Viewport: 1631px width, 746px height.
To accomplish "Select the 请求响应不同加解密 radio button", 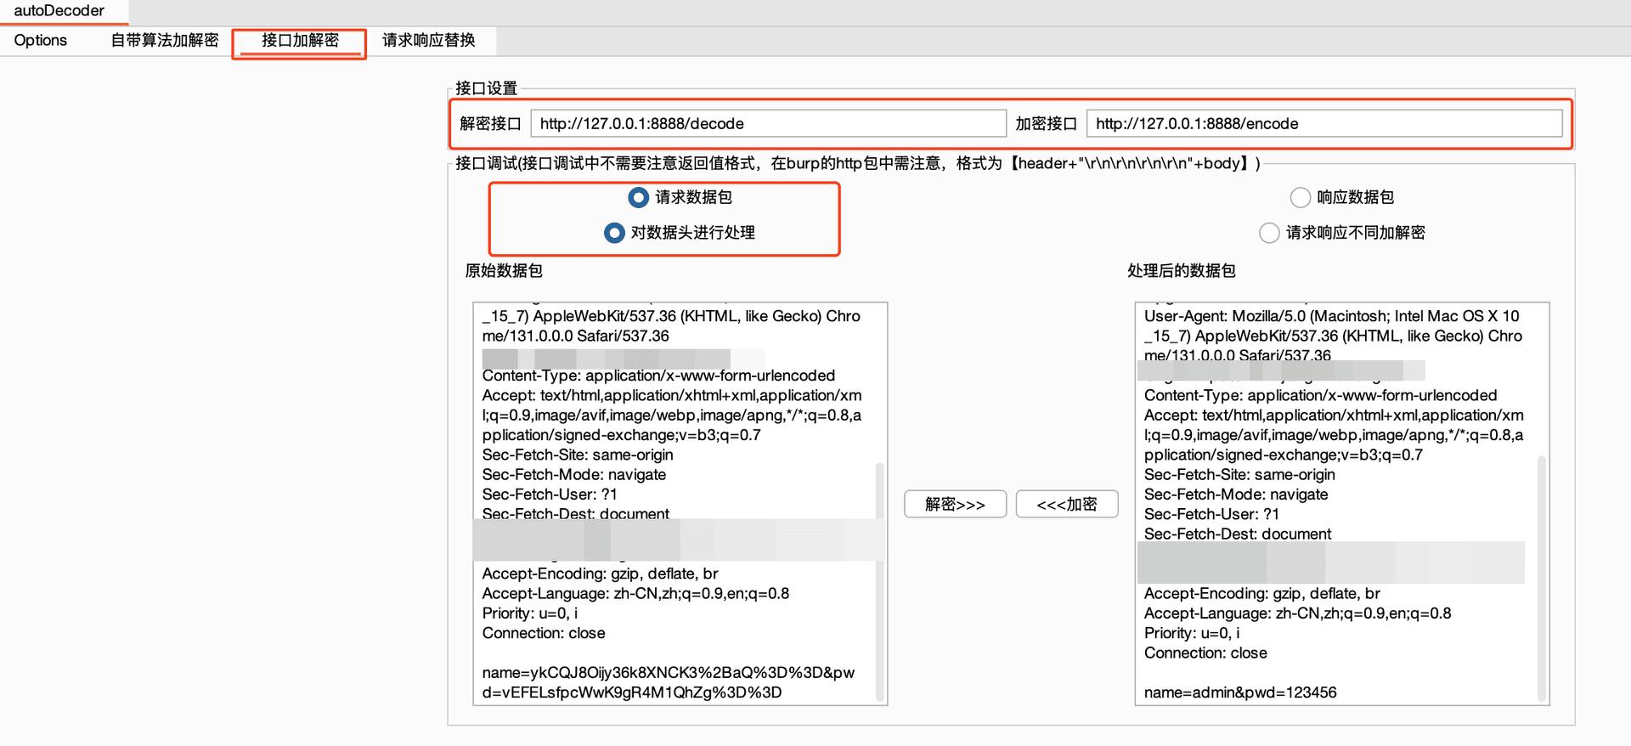I will [x=1269, y=233].
